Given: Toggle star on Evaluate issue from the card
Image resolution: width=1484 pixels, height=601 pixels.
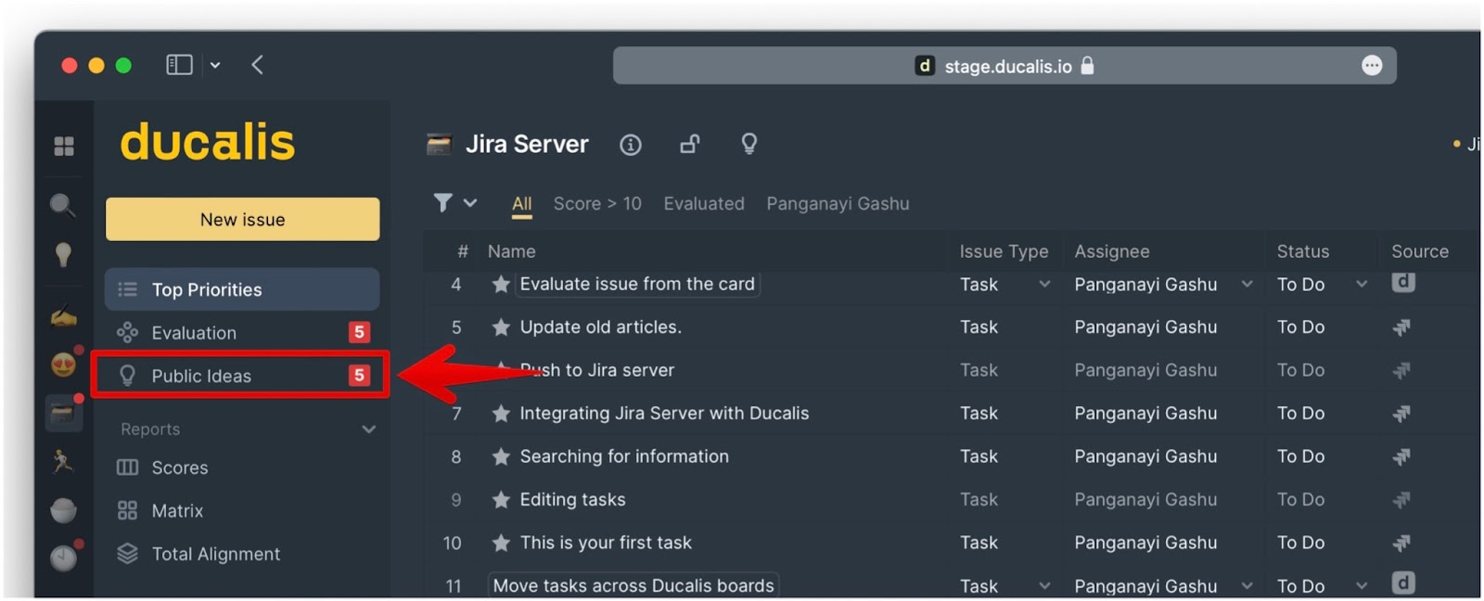Looking at the screenshot, I should 501,284.
